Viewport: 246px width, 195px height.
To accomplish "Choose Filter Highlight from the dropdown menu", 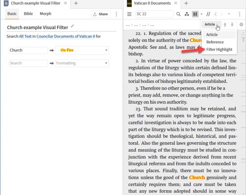I will pos(219,50).
